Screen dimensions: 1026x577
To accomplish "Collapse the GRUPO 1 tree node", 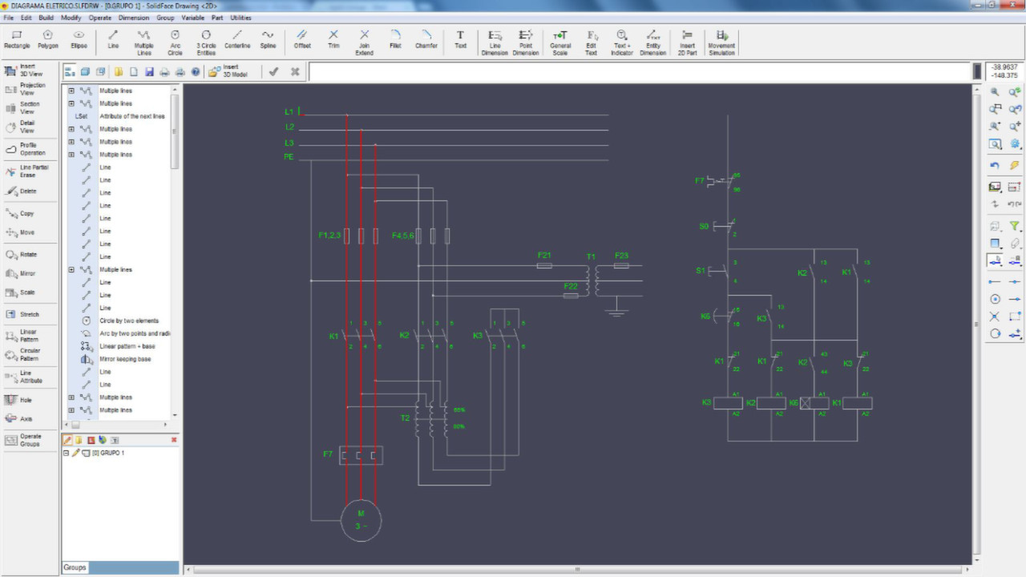I will click(65, 452).
